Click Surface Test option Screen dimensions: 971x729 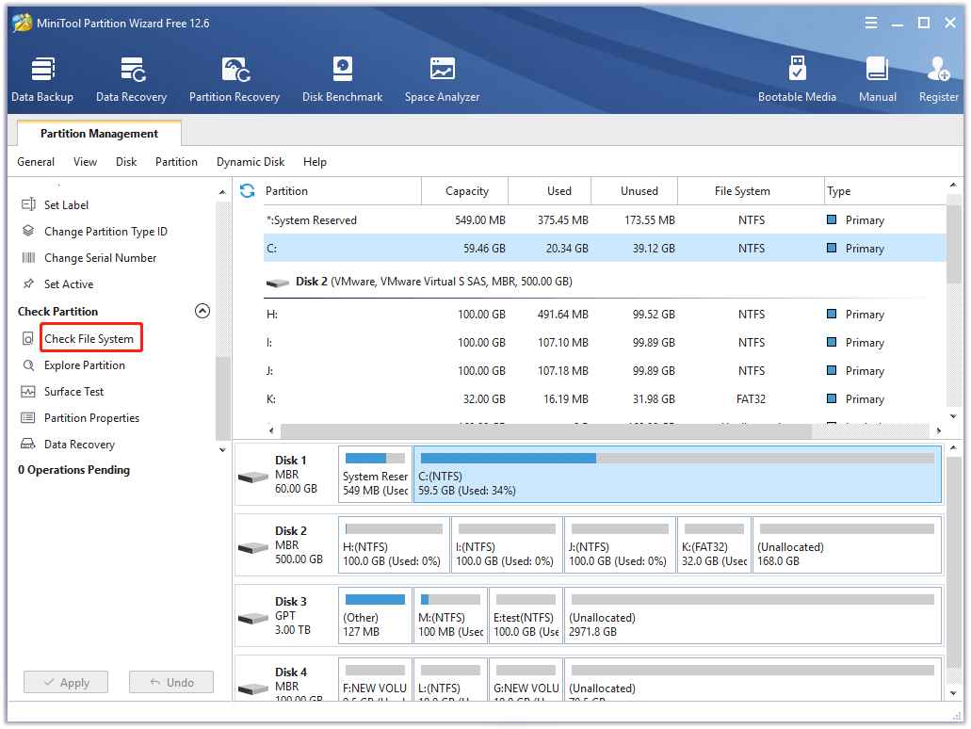[x=73, y=392]
